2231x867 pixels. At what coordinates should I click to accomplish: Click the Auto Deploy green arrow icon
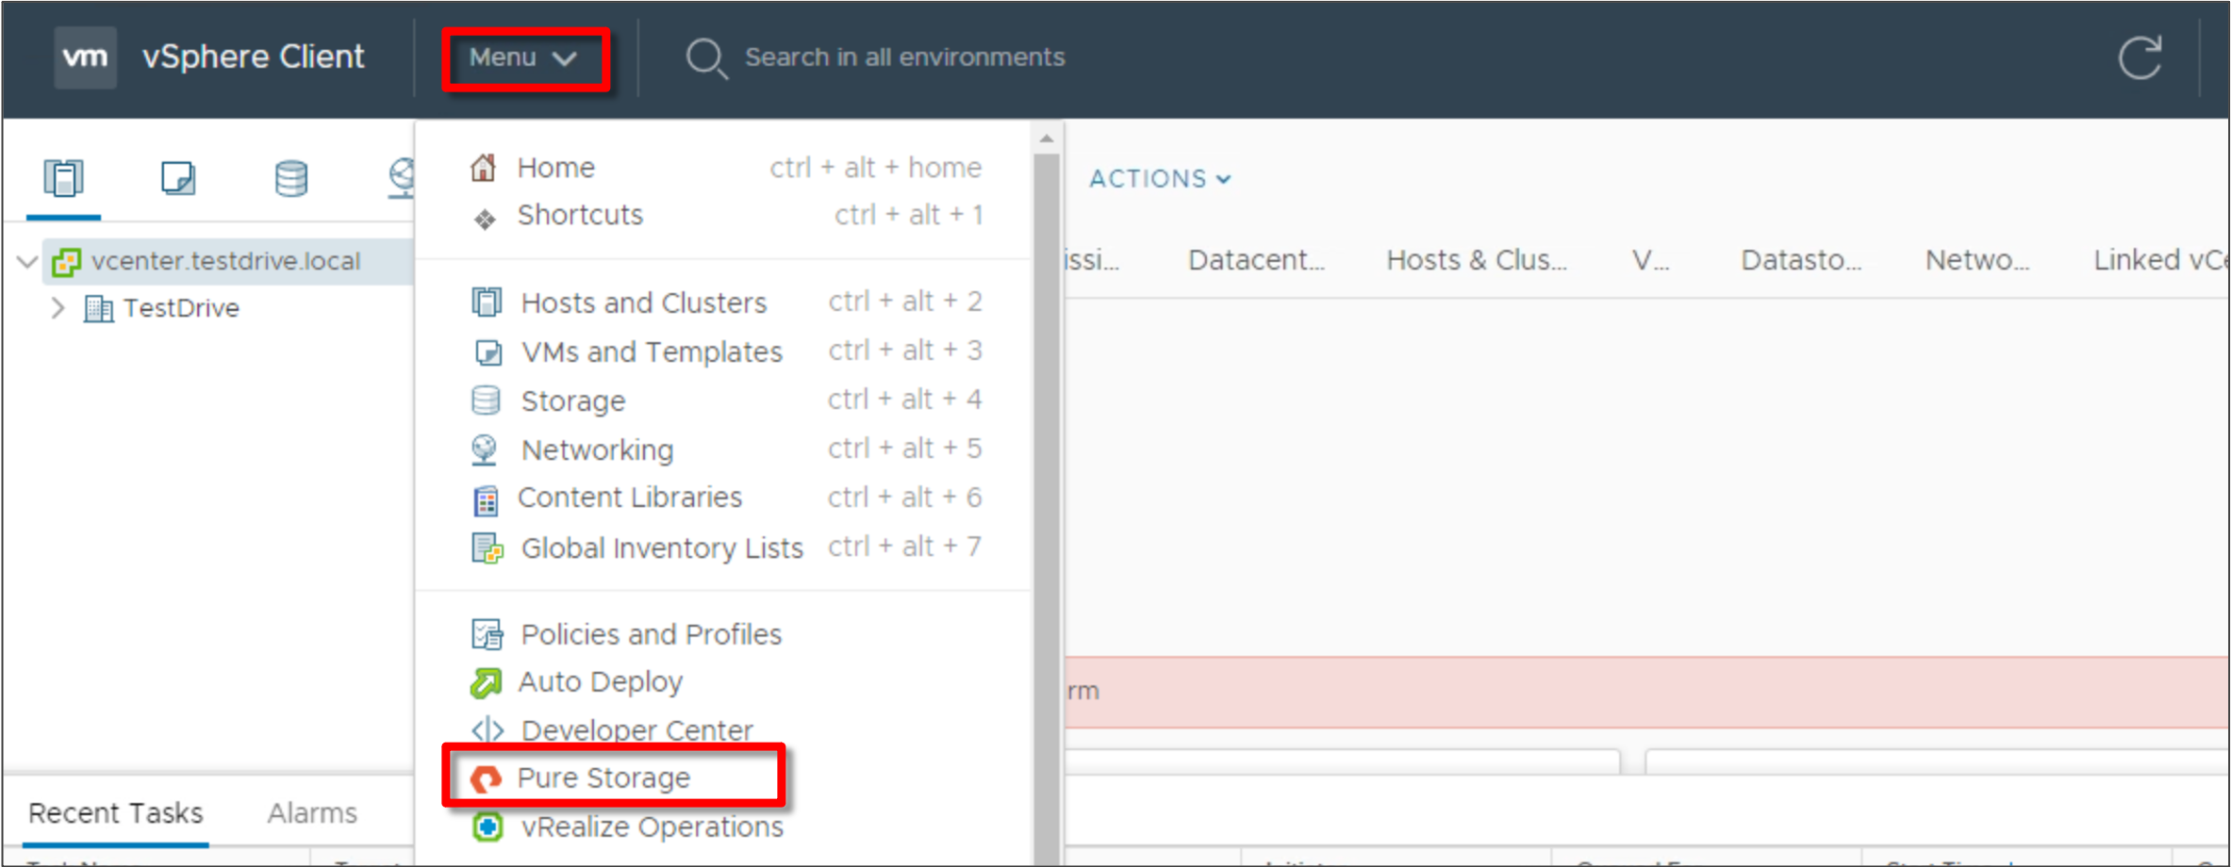click(486, 683)
